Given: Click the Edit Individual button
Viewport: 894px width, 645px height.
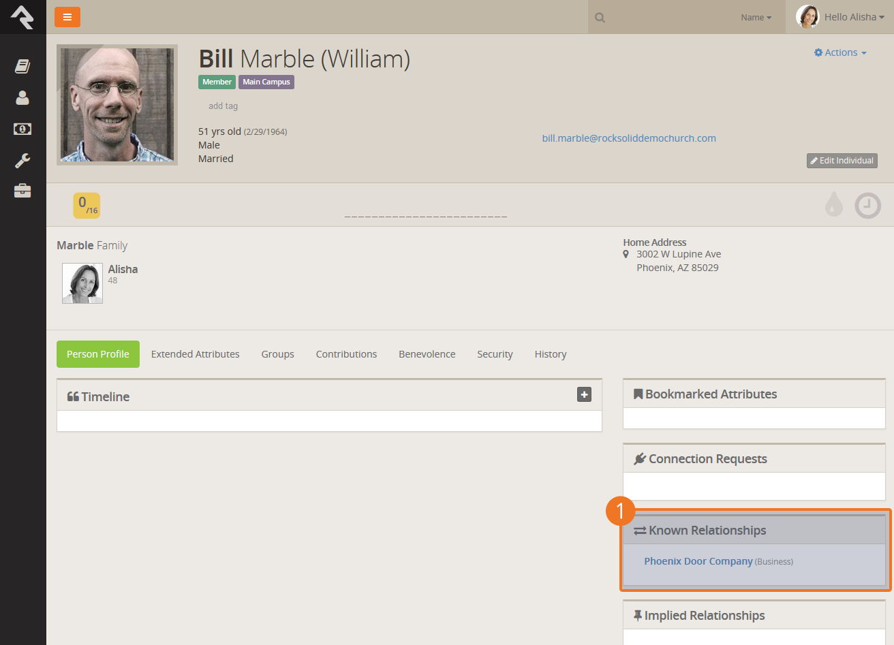Looking at the screenshot, I should 842,161.
